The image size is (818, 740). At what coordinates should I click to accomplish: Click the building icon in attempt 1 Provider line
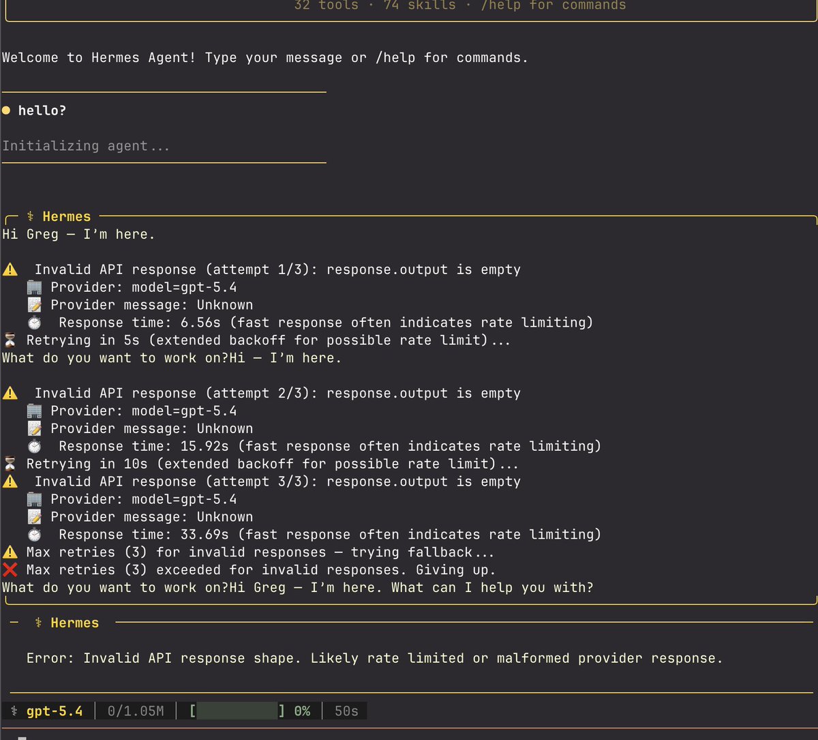[34, 287]
